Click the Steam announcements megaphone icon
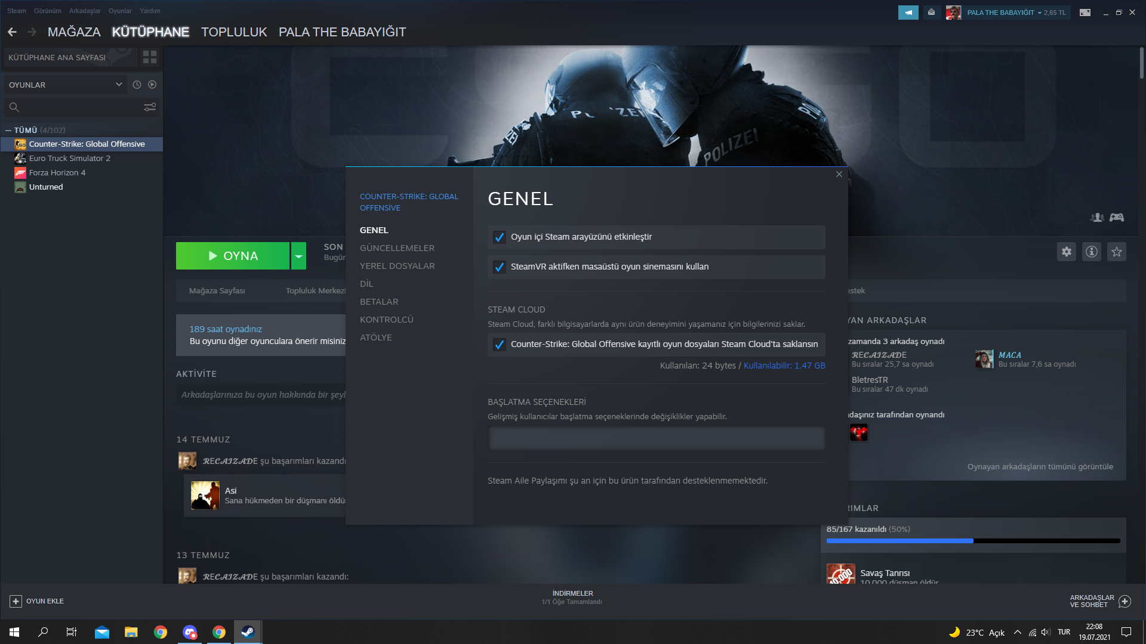 coord(908,13)
